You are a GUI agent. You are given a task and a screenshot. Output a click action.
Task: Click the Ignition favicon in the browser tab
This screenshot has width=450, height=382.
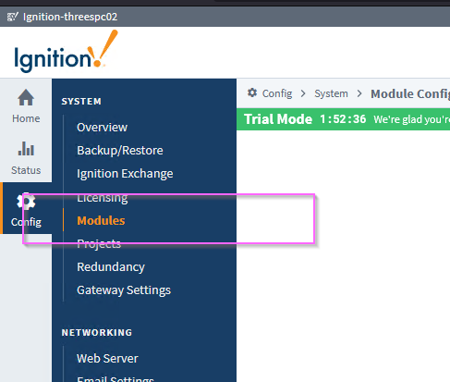pyautogui.click(x=12, y=17)
